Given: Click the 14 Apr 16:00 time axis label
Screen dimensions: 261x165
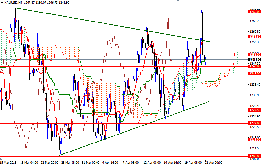Looking at the screenshot, I should (x=173, y=163).
